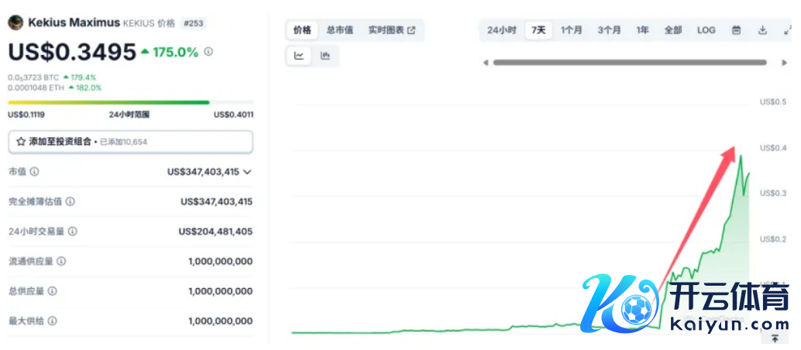This screenshot has width=801, height=350.
Task: Click the right arrow of chart scrollbar
Action: [784, 63]
